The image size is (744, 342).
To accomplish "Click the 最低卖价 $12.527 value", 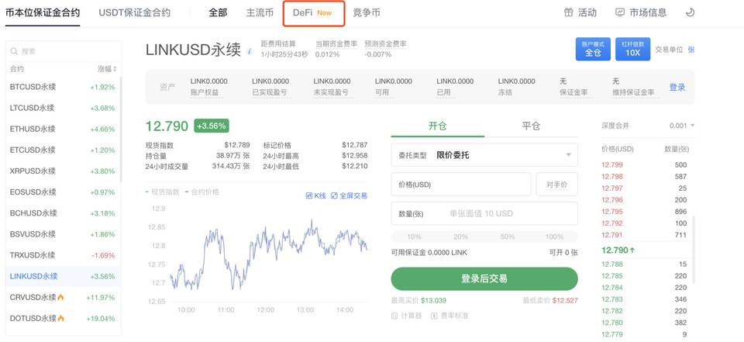I will 565,301.
